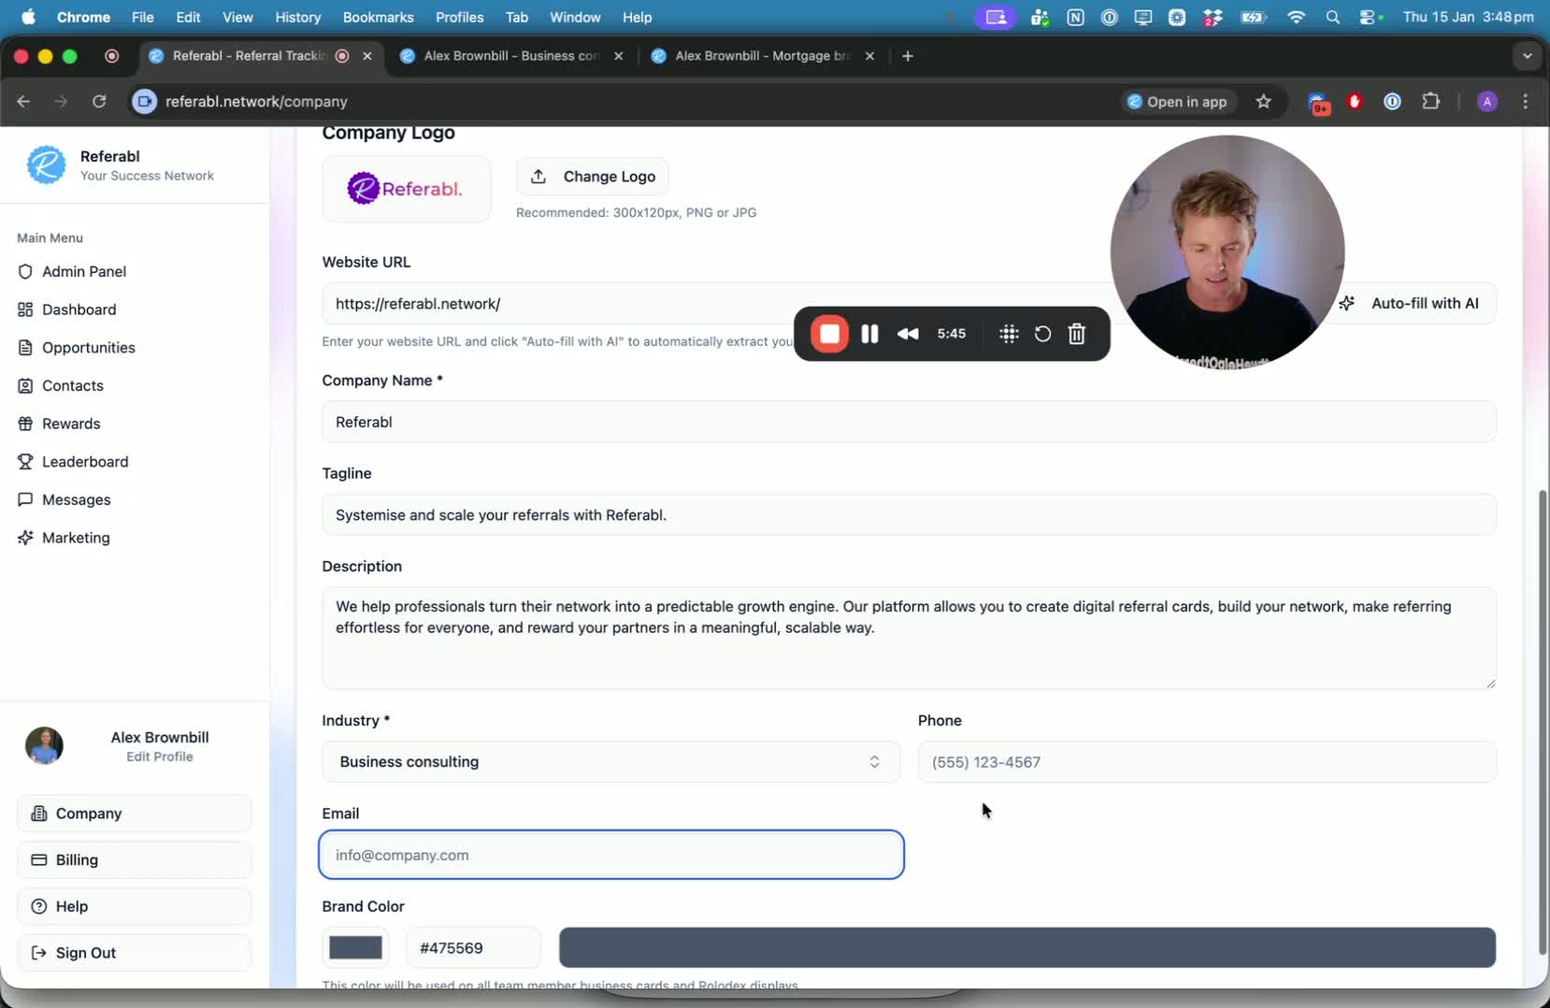1550x1008 pixels.
Task: Click the Company sidebar button
Action: (x=135, y=814)
